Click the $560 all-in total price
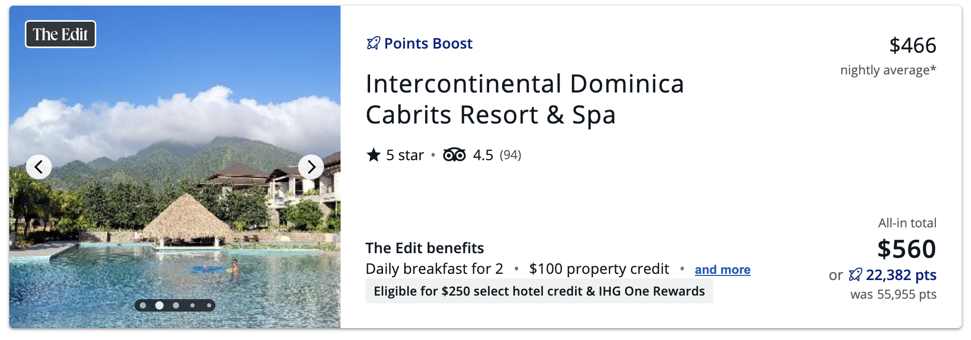 point(907,249)
